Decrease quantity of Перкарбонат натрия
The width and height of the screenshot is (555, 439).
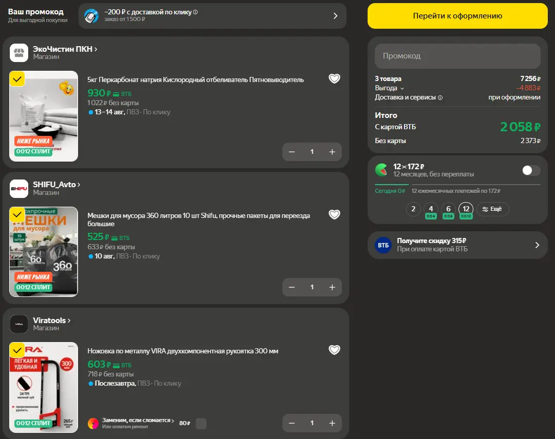point(292,152)
